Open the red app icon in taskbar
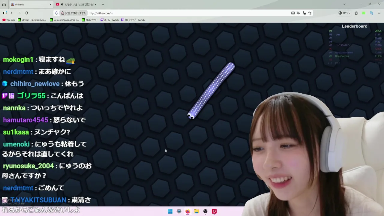 click(214, 211)
